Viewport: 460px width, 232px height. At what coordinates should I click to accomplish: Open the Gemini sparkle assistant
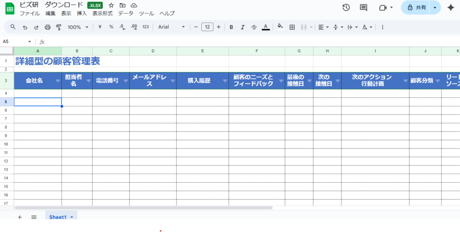tap(451, 8)
